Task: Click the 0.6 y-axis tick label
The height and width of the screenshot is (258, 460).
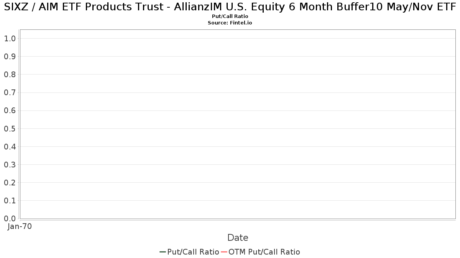Action: click(x=10, y=110)
